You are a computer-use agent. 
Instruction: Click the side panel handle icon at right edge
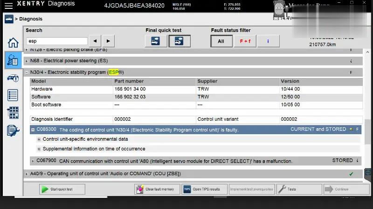pos(368,173)
